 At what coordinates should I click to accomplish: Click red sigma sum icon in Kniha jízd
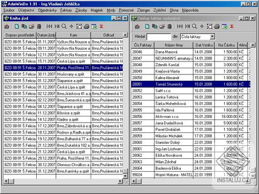[x=102, y=26]
